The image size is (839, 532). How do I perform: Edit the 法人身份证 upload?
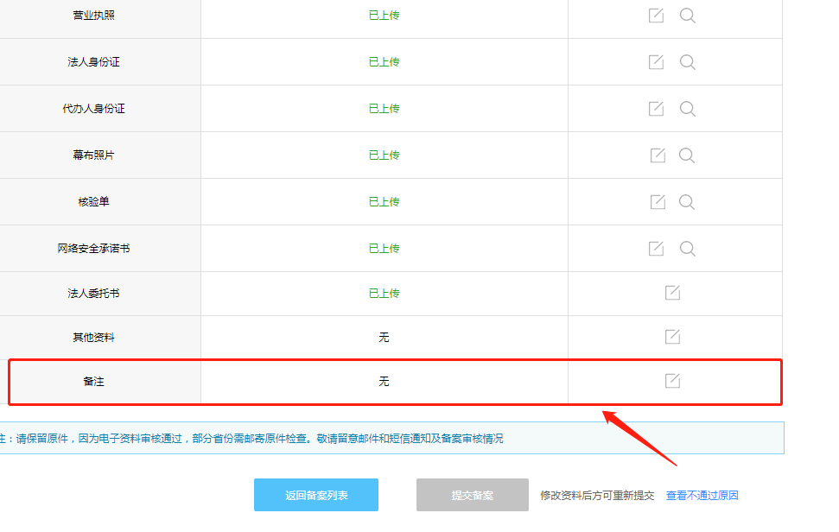(656, 62)
